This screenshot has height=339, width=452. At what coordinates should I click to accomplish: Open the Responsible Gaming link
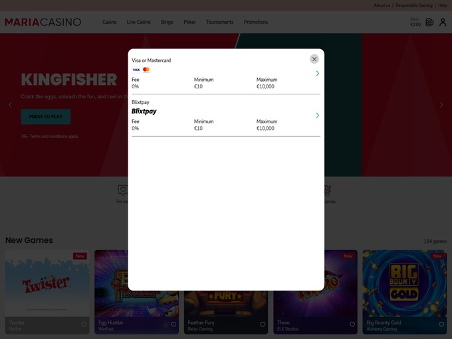(x=414, y=5)
